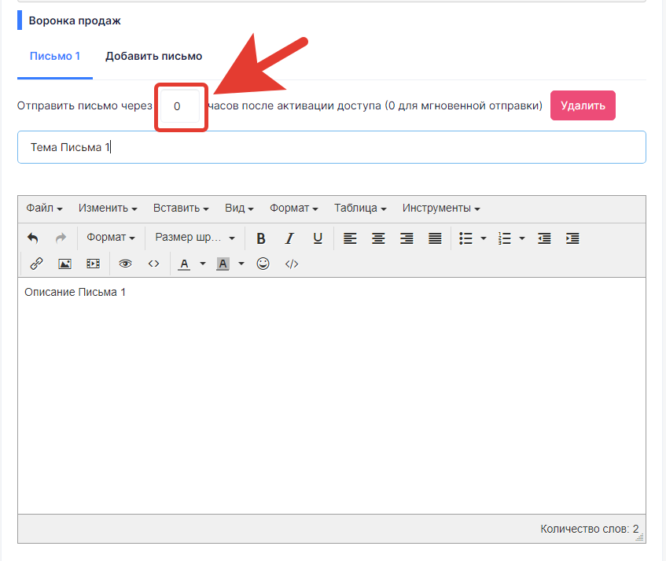Open numbered list style dropdown arrow
The image size is (666, 561).
[x=522, y=238]
